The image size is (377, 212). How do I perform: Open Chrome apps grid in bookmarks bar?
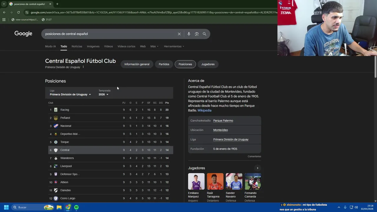pyautogui.click(x=4, y=20)
